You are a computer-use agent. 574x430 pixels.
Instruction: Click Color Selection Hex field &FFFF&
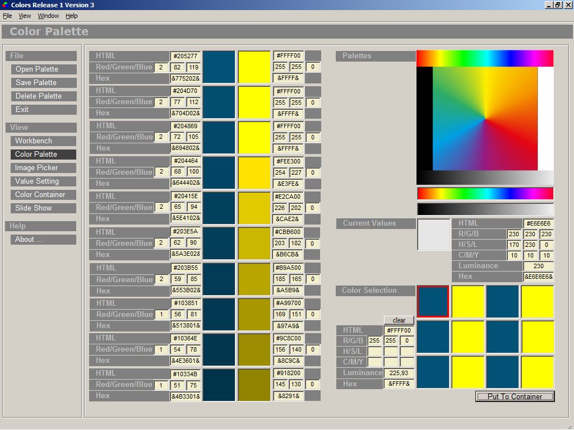(x=399, y=384)
